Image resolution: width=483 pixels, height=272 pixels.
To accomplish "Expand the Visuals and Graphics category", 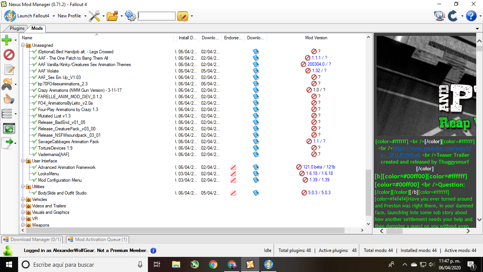I will tap(23, 212).
